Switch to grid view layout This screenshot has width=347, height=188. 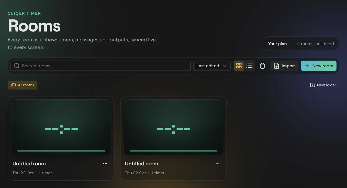point(239,66)
